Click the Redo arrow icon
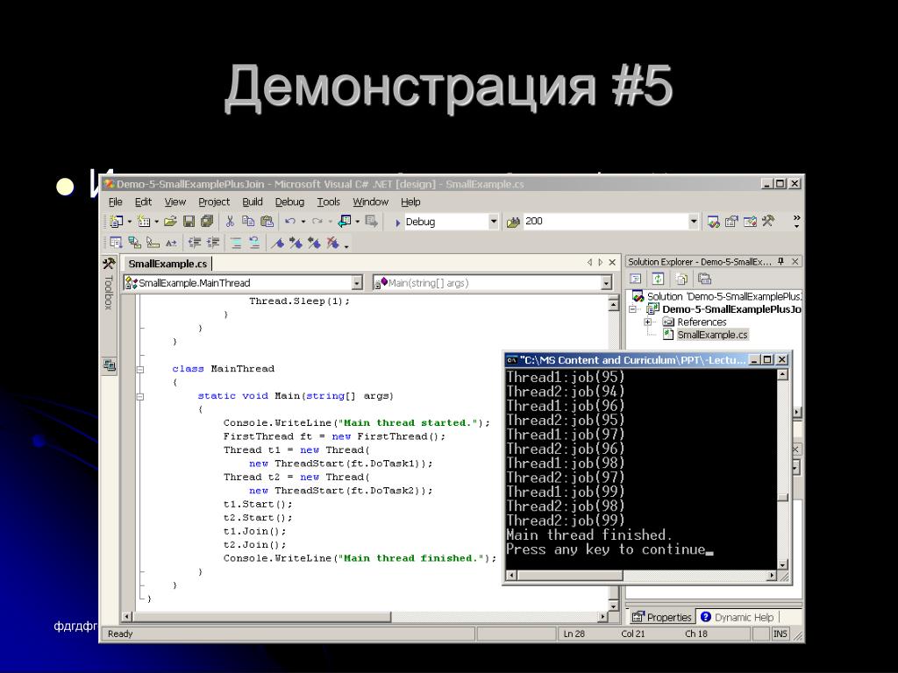 (317, 222)
